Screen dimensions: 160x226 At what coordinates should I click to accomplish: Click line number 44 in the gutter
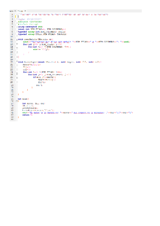click(x=13, y=120)
